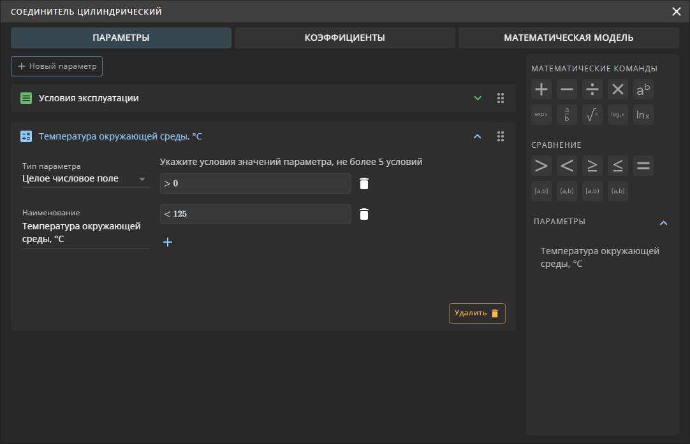Screen dimensions: 690x444
Task: Click the 'Условия эксплуатации' section title
Action: click(89, 98)
